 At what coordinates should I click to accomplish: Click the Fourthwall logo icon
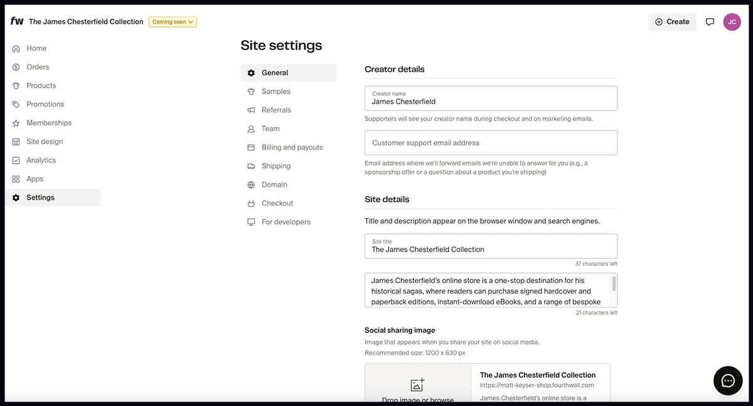(17, 21)
